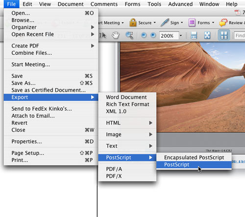The width and height of the screenshot is (245, 217).
Task: Expand the Create PDF submenu
Action: 93,46
